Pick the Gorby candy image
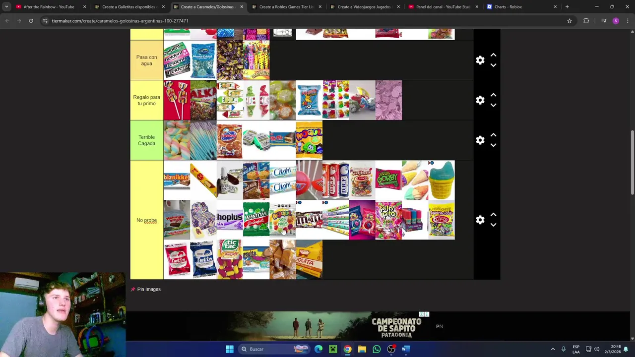 388,180
